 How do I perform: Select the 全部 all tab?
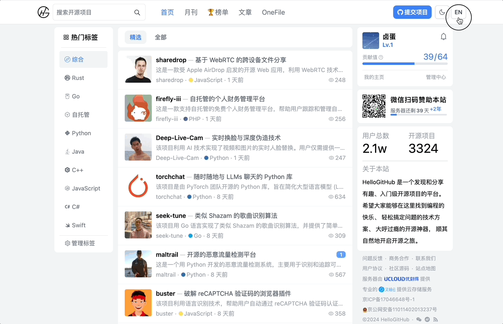coord(161,37)
